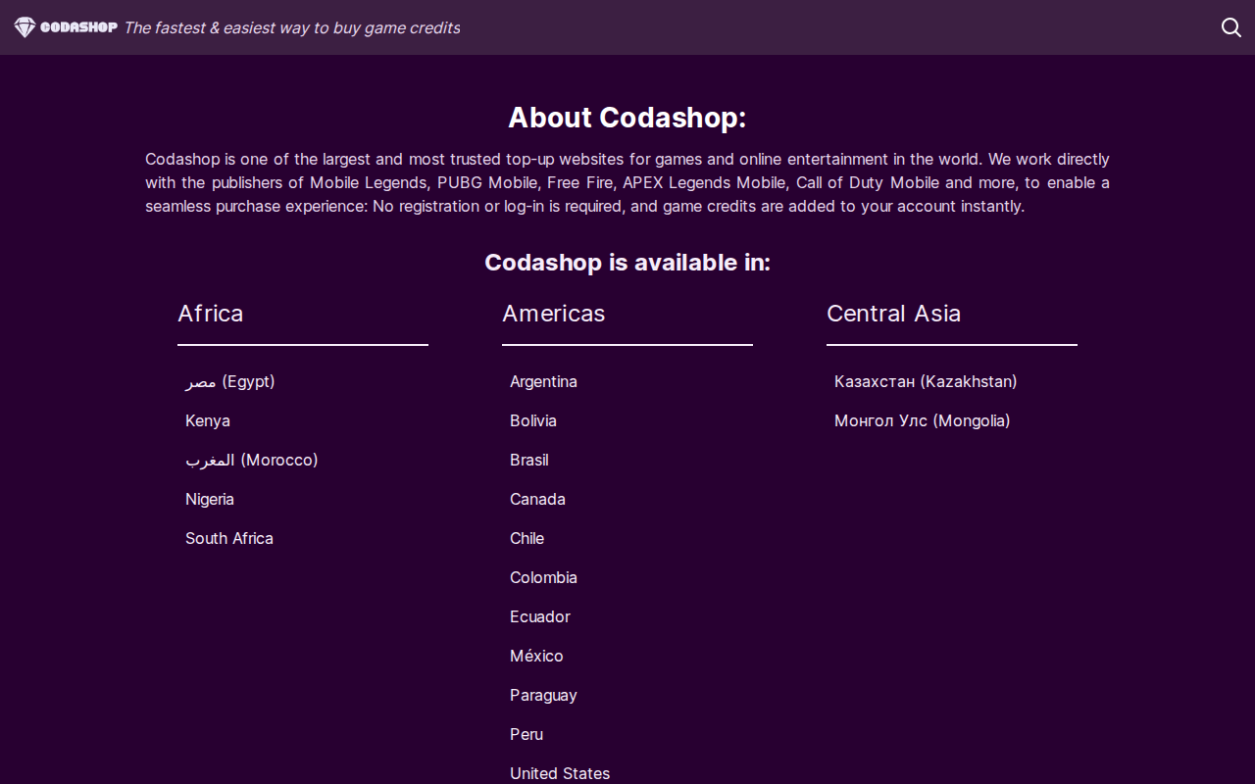Click the Americas region heading

coord(554,314)
